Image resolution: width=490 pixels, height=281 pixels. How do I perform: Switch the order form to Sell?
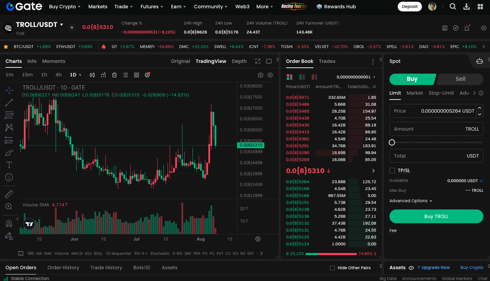click(460, 79)
